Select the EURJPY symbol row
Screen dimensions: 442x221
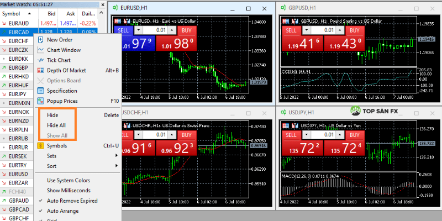tap(17, 94)
